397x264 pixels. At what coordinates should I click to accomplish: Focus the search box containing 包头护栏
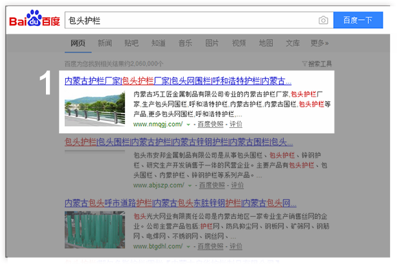coord(199,21)
